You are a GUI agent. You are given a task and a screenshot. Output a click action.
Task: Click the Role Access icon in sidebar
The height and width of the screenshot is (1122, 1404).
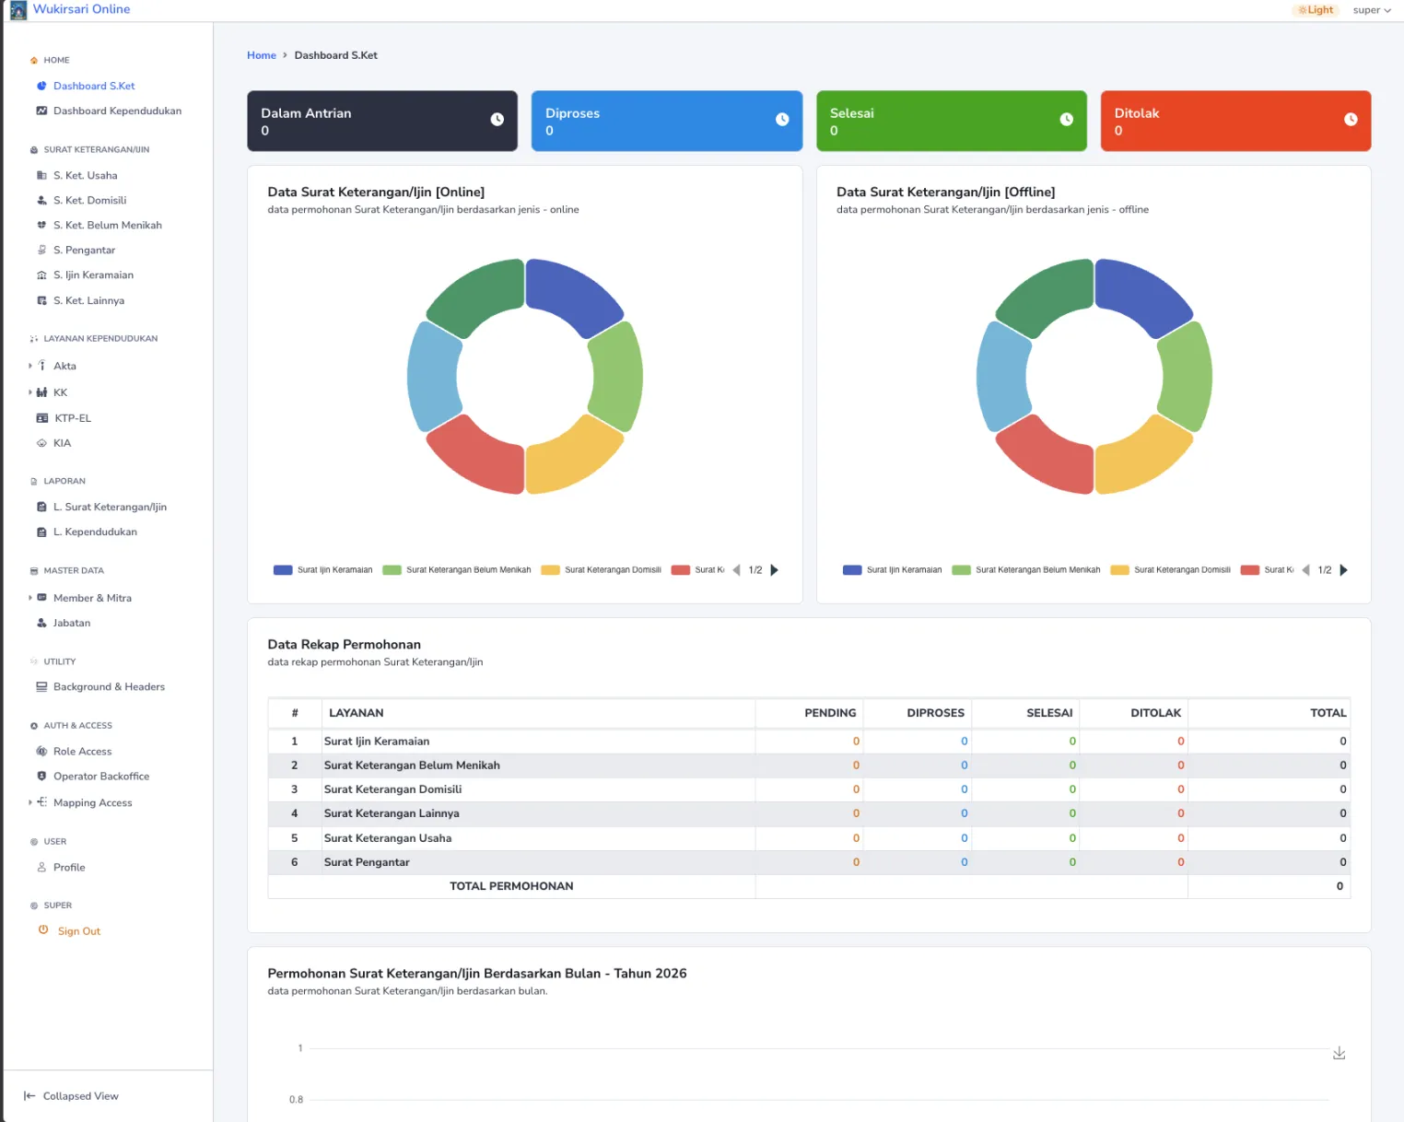41,752
